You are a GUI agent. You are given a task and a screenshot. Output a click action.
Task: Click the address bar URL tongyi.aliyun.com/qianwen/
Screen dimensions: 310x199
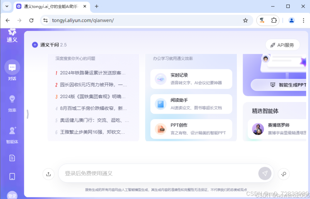coord(83,20)
